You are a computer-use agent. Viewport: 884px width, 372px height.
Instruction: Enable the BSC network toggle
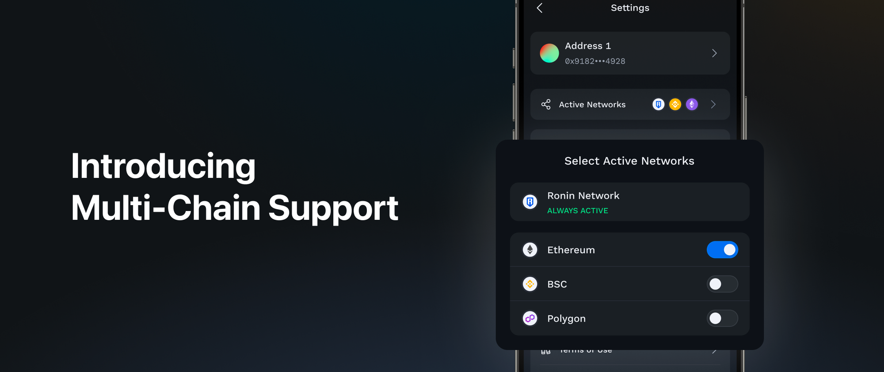point(722,284)
